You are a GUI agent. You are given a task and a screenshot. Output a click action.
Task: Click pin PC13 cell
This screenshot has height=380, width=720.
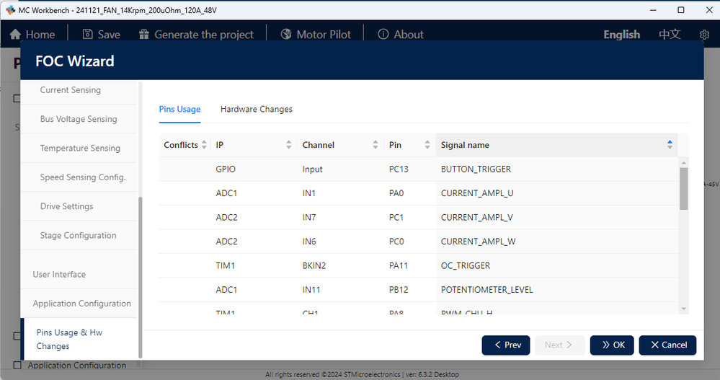410,169
